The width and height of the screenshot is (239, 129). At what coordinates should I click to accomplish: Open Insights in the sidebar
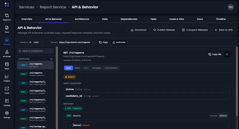[7, 78]
